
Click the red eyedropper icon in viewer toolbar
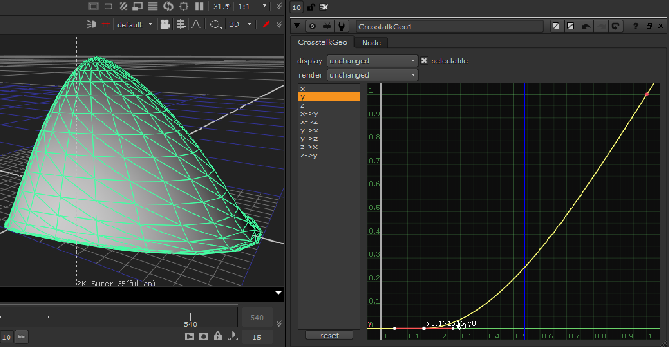point(266,25)
